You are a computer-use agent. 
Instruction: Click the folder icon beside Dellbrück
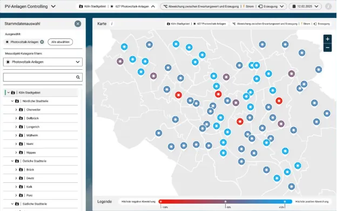[21, 118]
